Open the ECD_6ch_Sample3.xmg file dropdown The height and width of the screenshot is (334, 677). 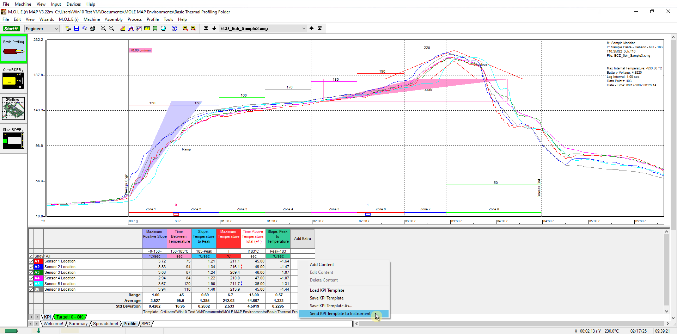tap(263, 29)
